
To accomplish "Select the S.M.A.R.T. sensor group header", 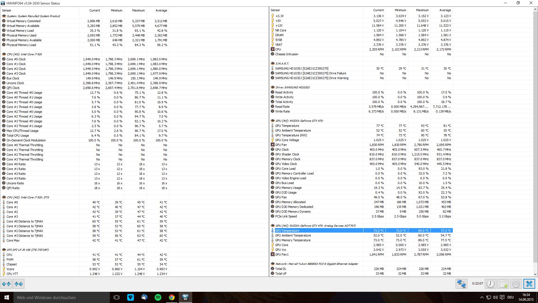I will [282, 63].
